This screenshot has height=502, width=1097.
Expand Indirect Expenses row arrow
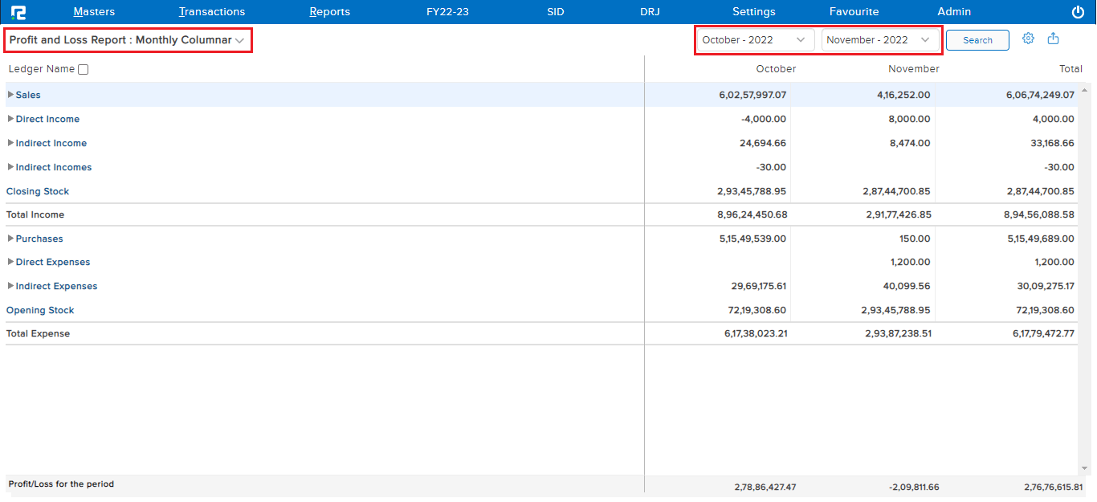[x=10, y=286]
